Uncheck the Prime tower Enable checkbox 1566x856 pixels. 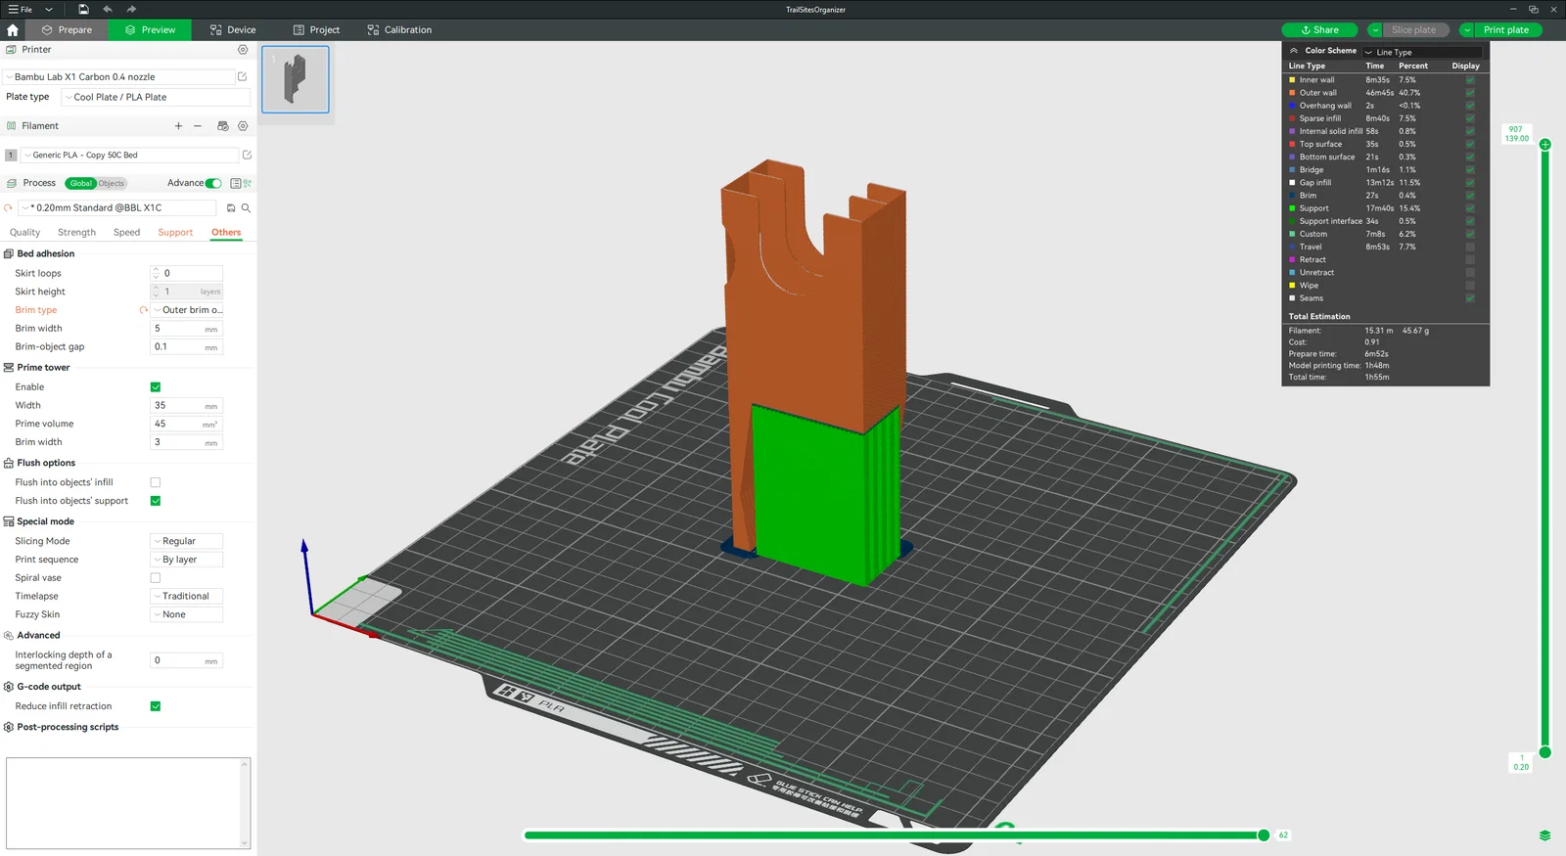click(156, 387)
